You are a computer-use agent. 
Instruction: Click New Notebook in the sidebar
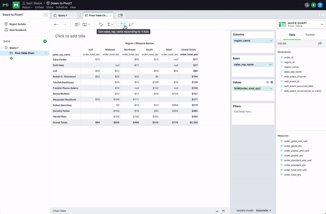coord(18,30)
